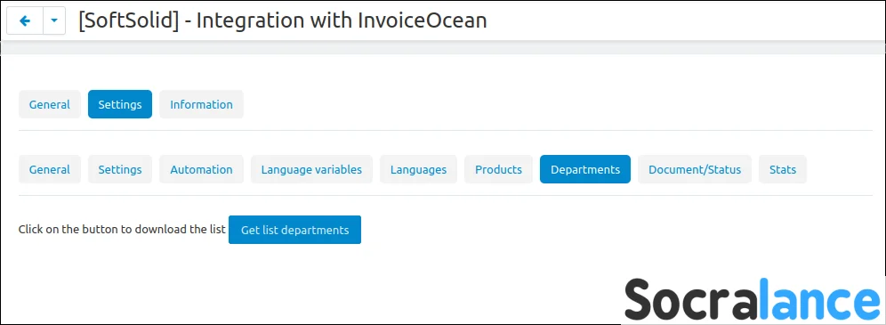
Task: Click the back arrow icon
Action: pyautogui.click(x=25, y=20)
